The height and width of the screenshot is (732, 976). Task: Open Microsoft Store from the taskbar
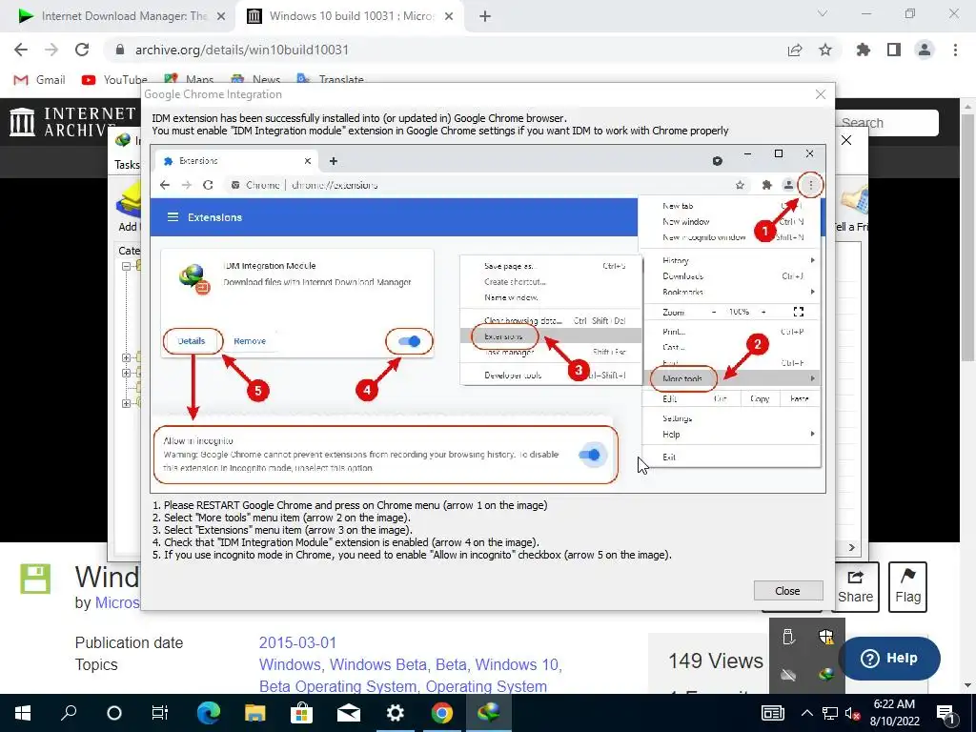tap(302, 713)
